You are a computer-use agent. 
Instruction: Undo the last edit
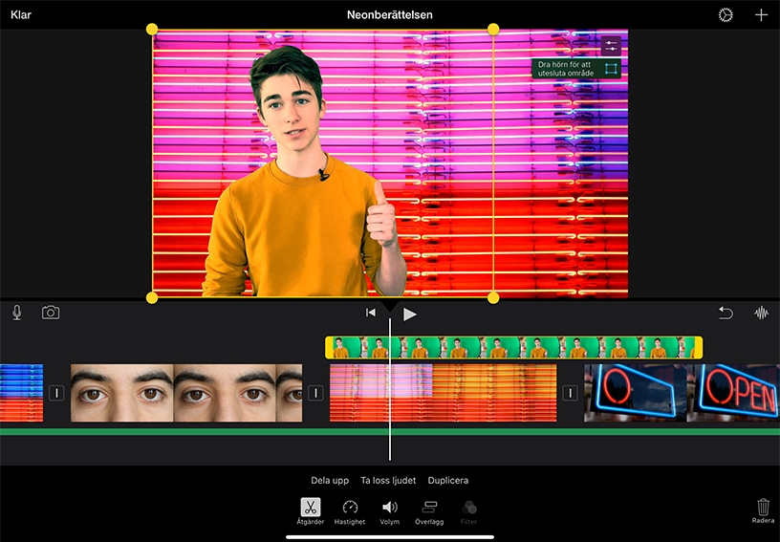tap(726, 313)
